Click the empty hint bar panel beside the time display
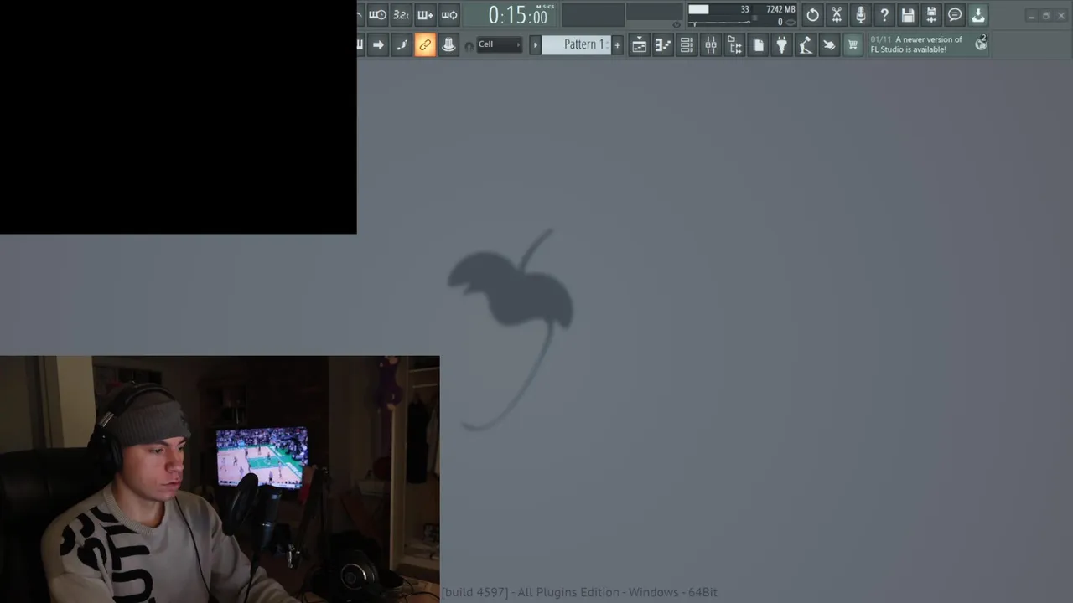This screenshot has height=603, width=1073. (x=593, y=15)
